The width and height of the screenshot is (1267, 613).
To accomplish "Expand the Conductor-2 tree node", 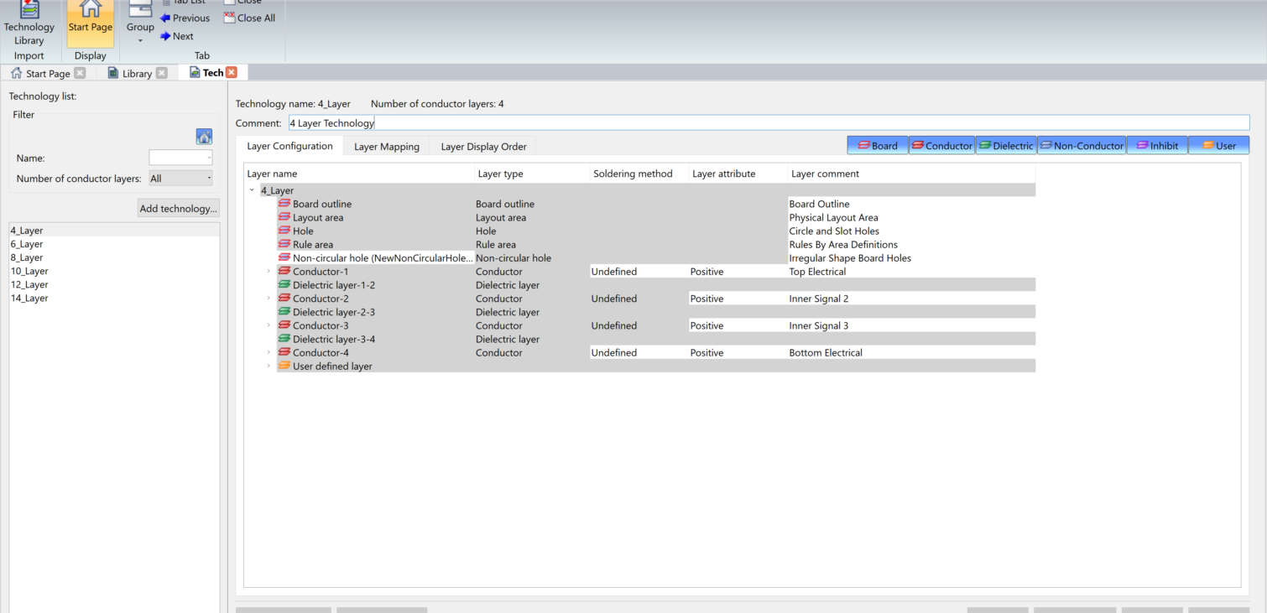I will pyautogui.click(x=269, y=298).
